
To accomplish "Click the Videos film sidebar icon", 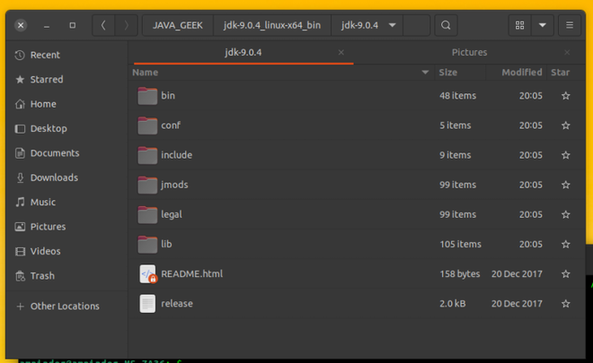I will 20,251.
